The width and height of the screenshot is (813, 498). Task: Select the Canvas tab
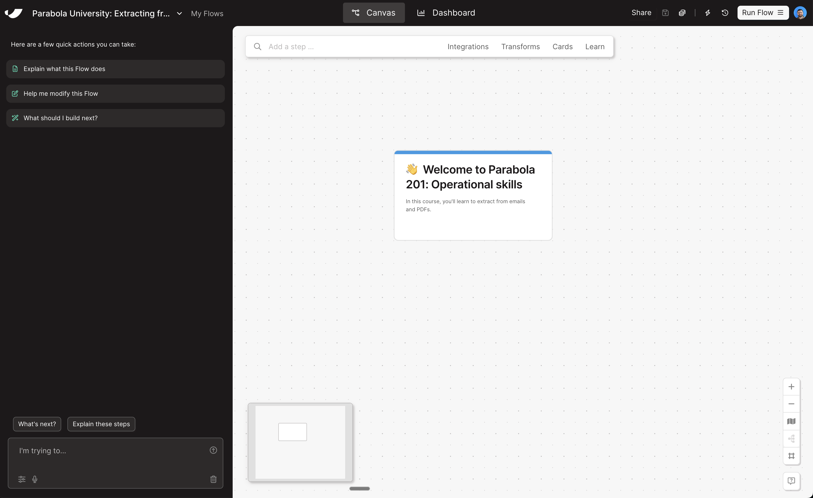pos(373,13)
